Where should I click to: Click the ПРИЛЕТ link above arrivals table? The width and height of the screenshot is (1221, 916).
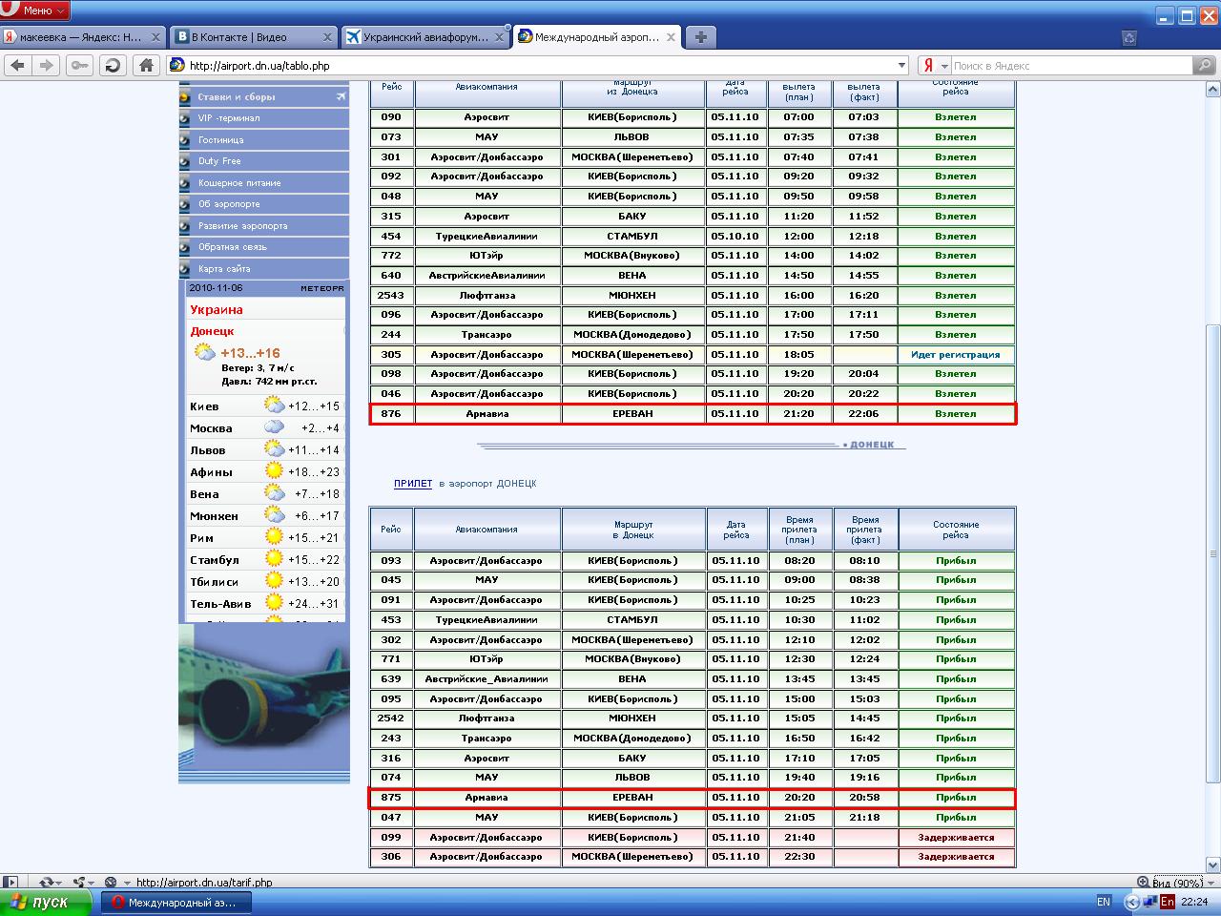[x=412, y=484]
